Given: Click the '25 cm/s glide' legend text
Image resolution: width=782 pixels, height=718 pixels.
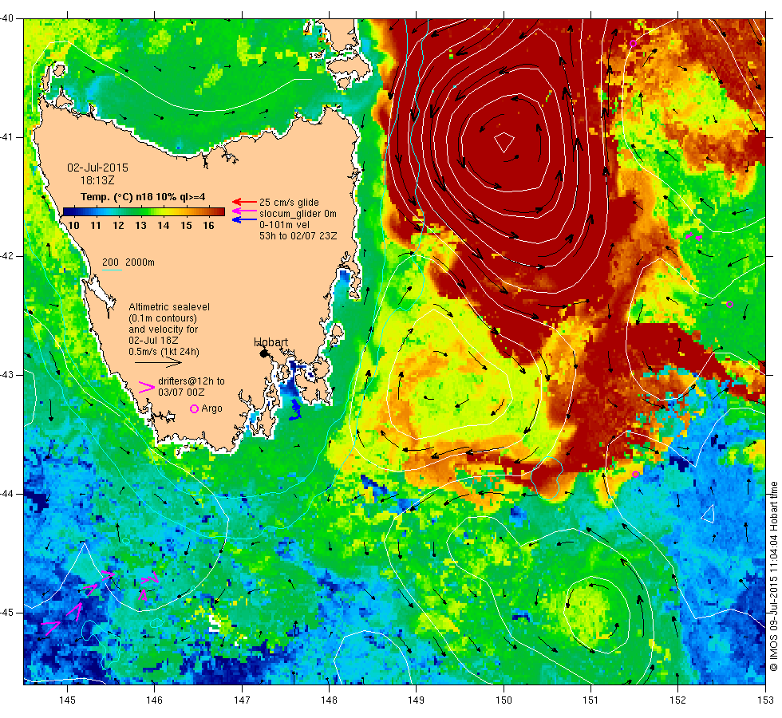Looking at the screenshot, I should click(289, 203).
